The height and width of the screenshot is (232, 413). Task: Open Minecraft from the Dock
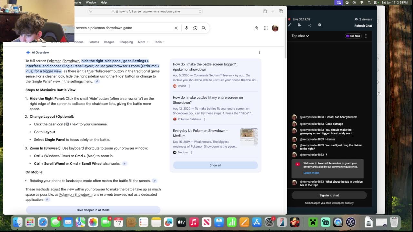313,222
